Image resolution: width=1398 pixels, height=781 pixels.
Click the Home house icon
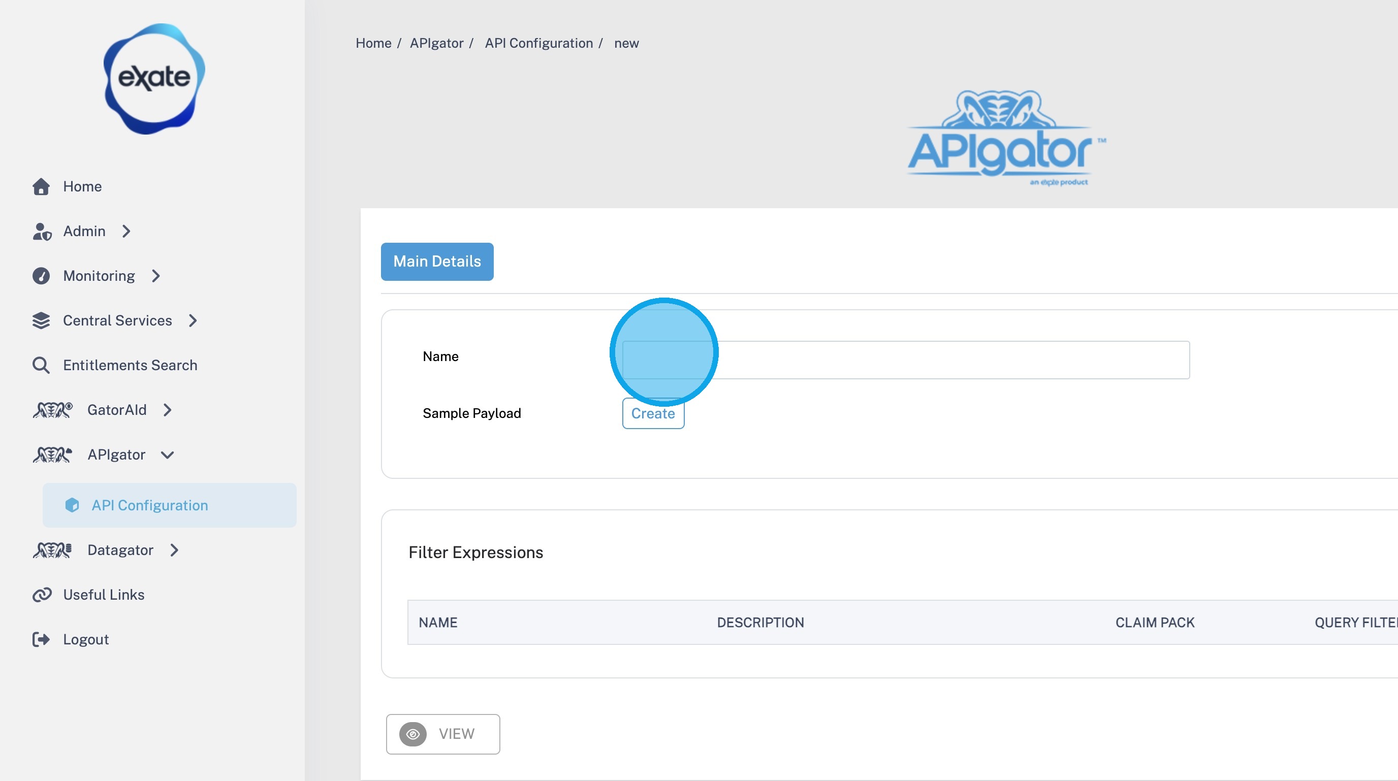point(41,186)
